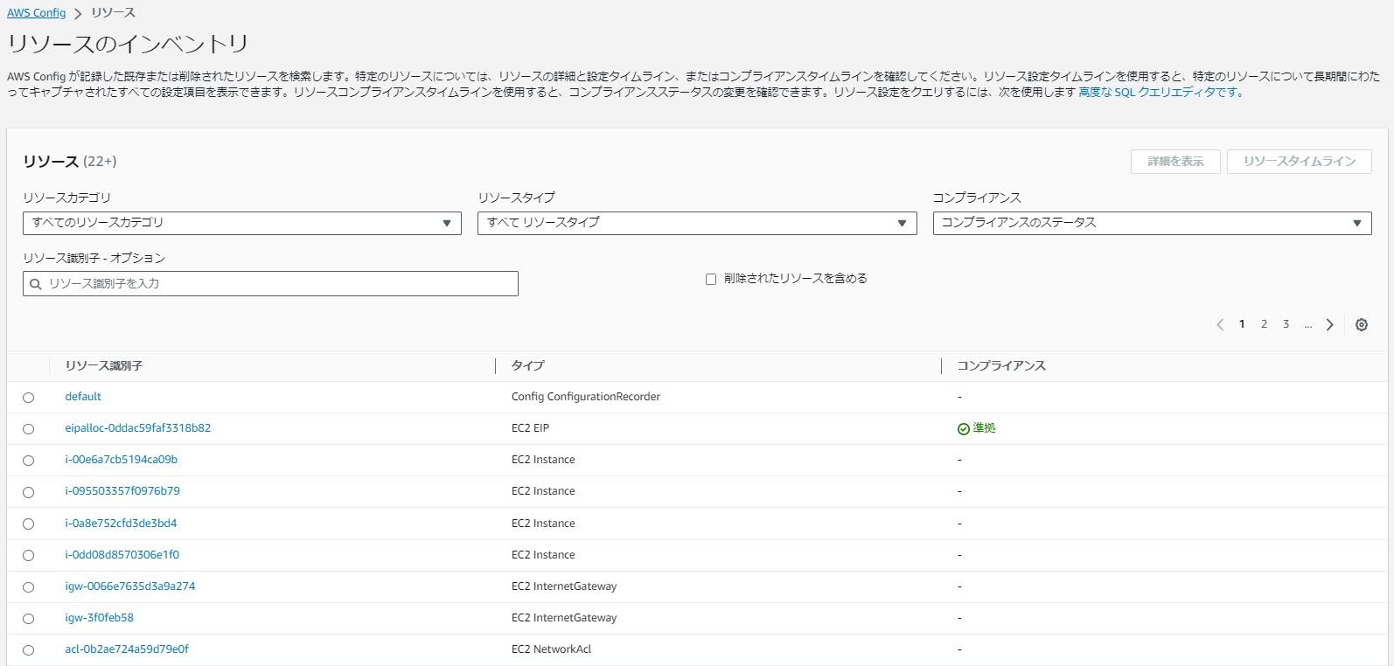Open table preferences gear icon
1394x666 pixels.
click(x=1361, y=324)
